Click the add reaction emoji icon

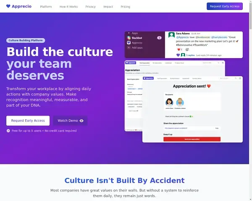(x=186, y=49)
